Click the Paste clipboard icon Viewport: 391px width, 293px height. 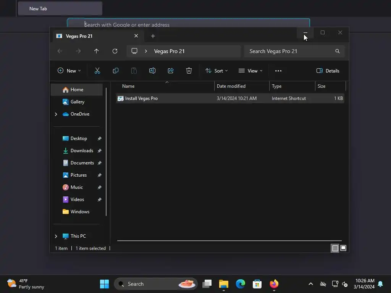click(x=134, y=71)
